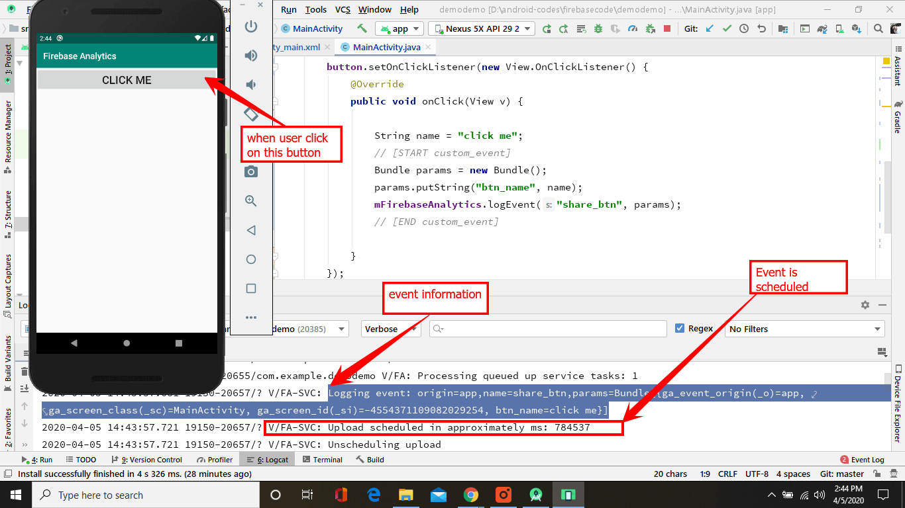Open the Resource Manager side panel
905x508 pixels.
pos(8,136)
